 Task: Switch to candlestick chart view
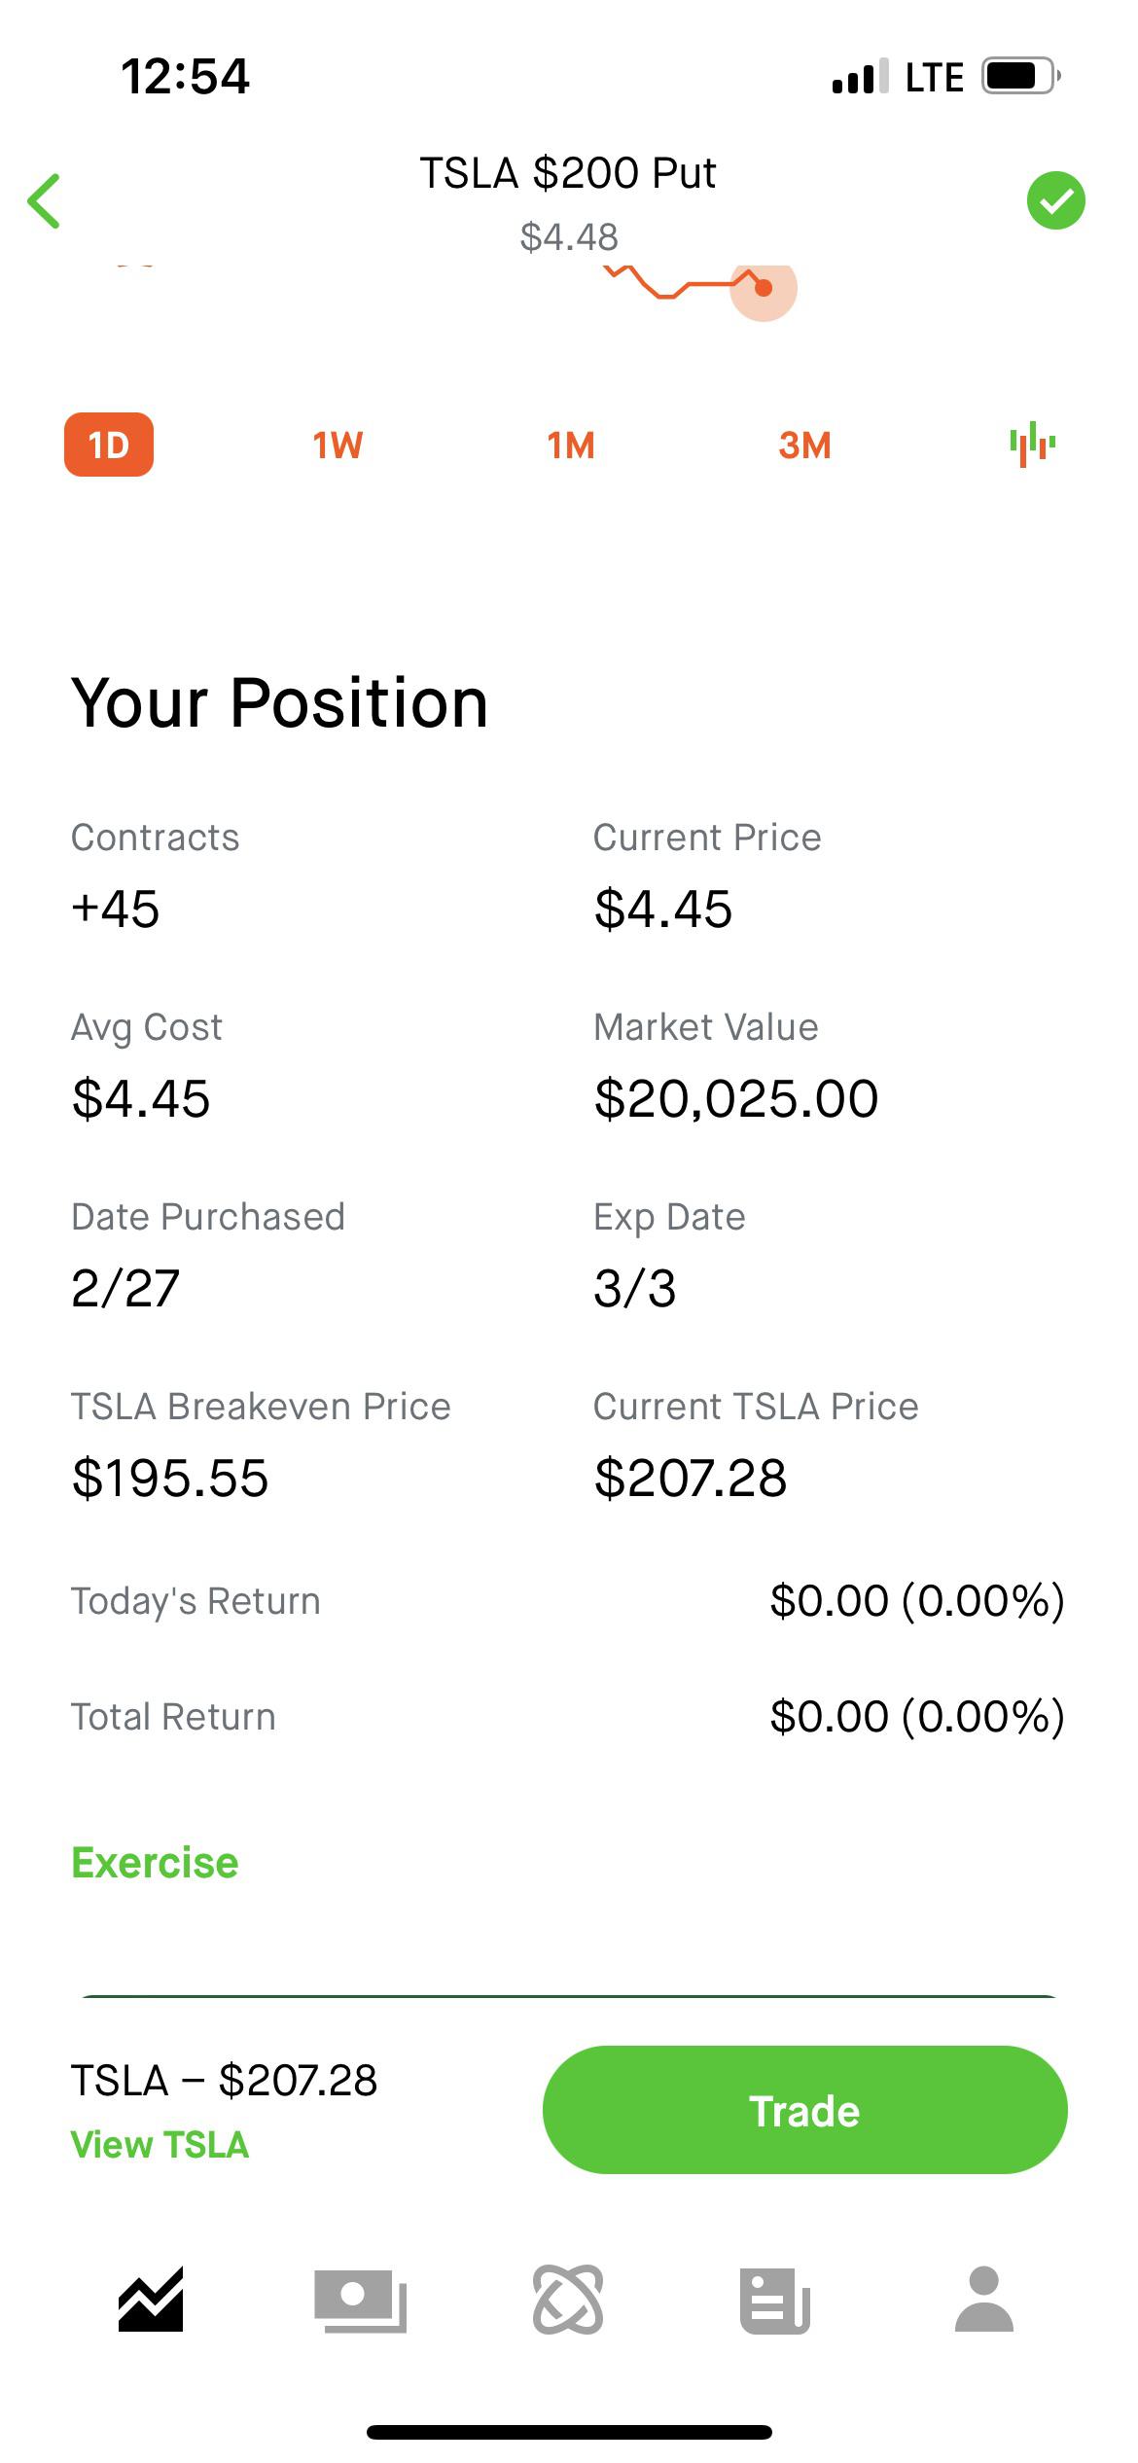pyautogui.click(x=1032, y=445)
